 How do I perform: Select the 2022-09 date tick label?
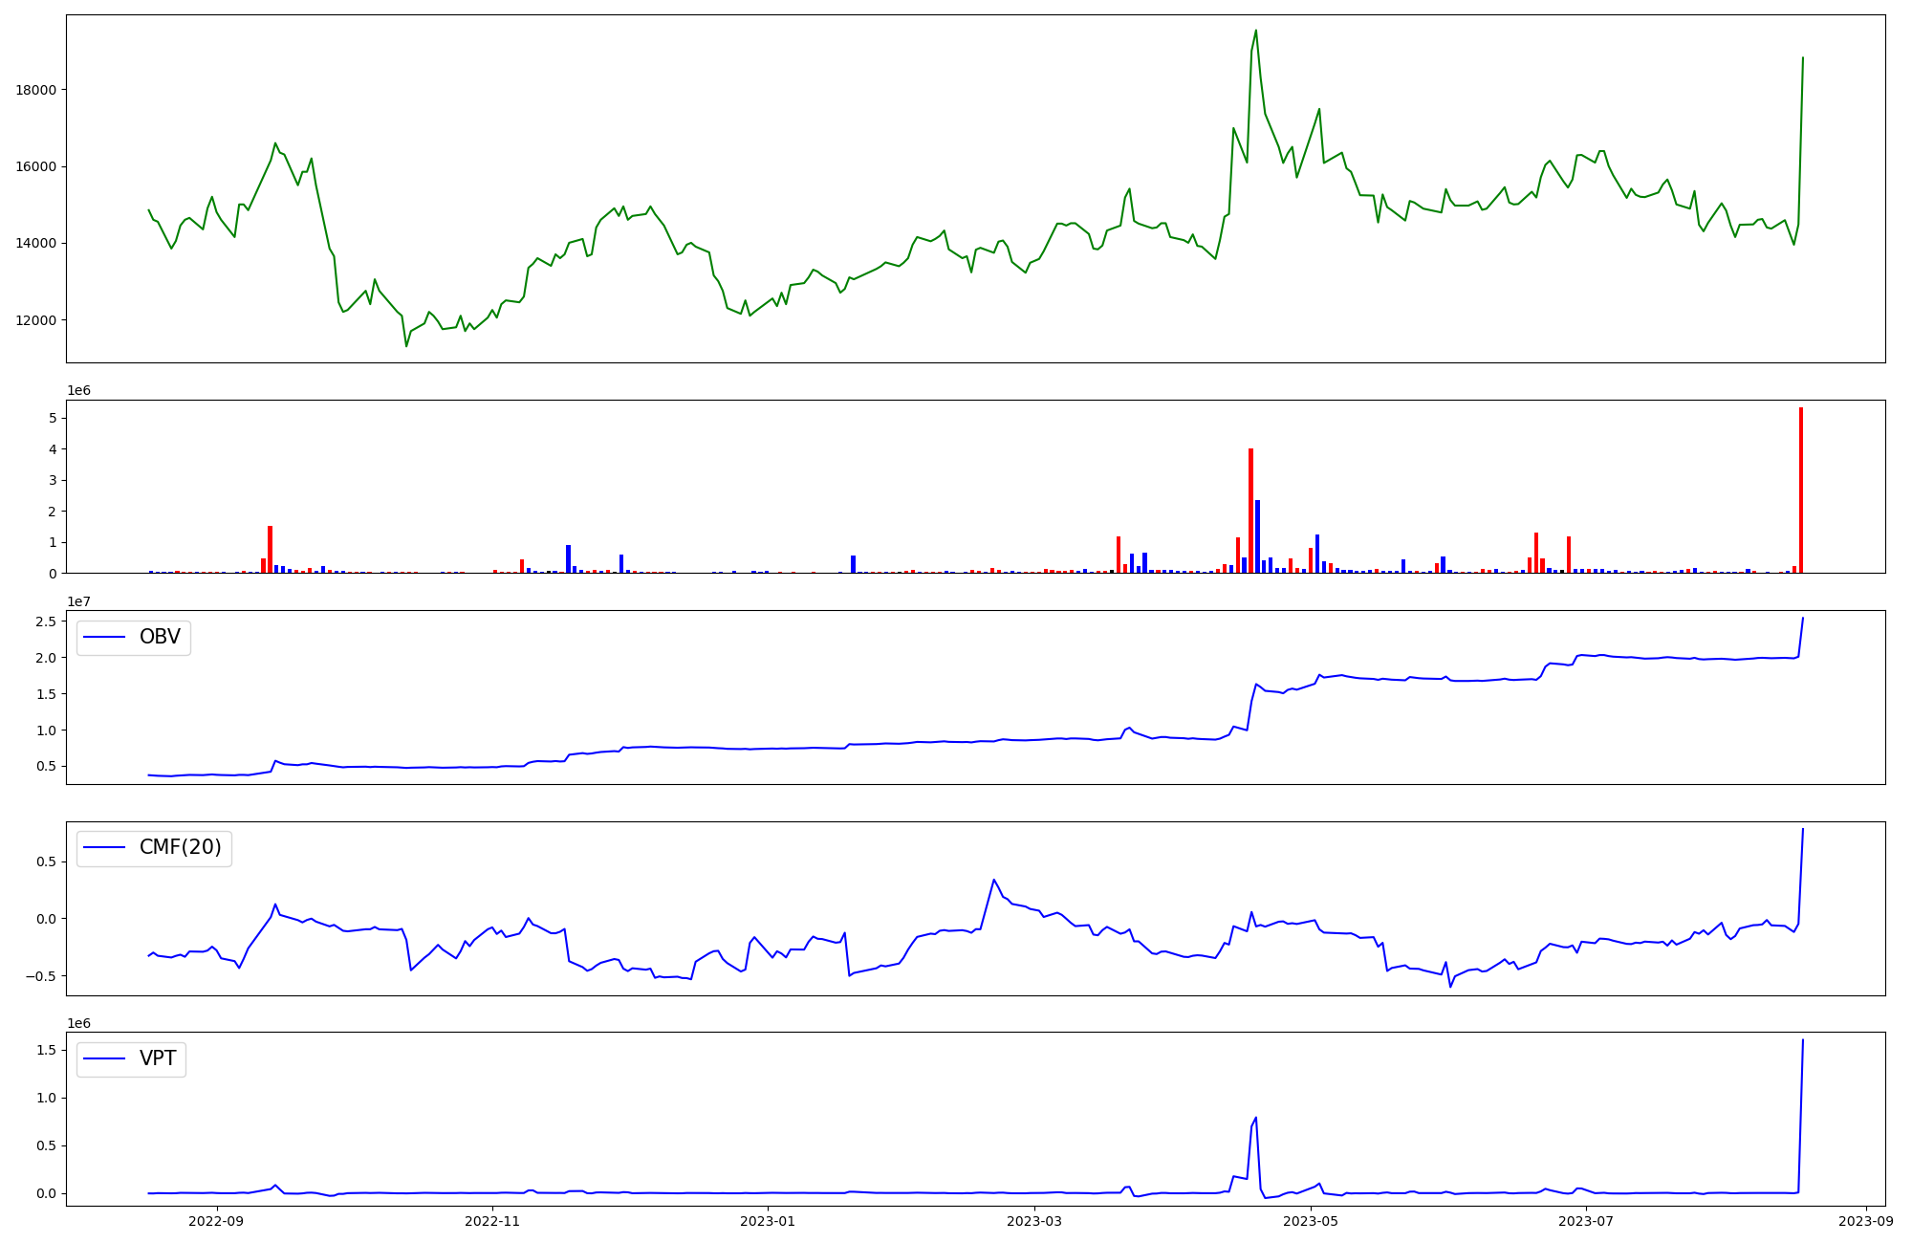(216, 1221)
